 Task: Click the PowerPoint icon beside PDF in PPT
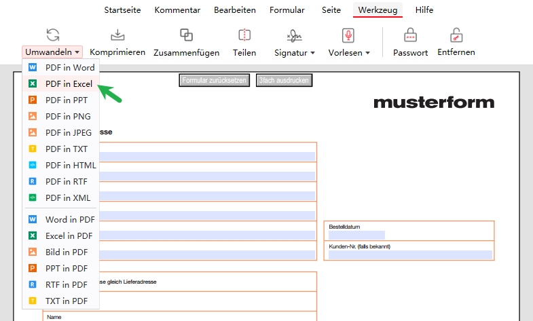coord(33,100)
